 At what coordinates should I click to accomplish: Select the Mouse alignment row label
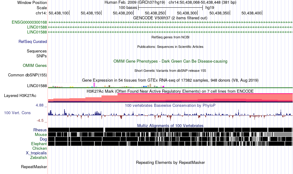click(x=41, y=135)
